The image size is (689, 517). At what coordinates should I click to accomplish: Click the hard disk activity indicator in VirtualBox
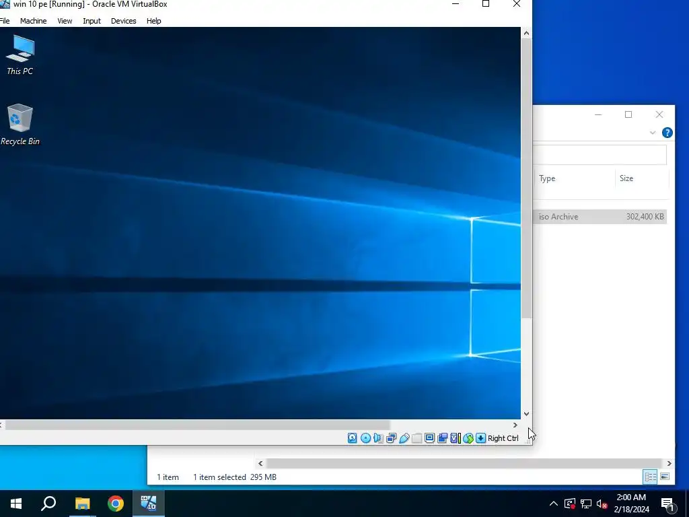click(x=352, y=438)
